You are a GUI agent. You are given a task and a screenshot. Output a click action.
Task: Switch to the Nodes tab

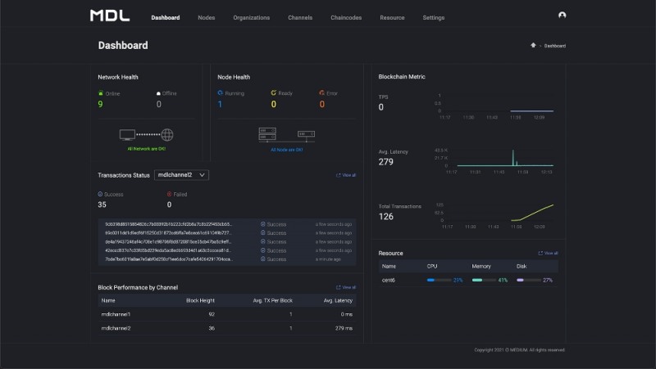pos(207,17)
